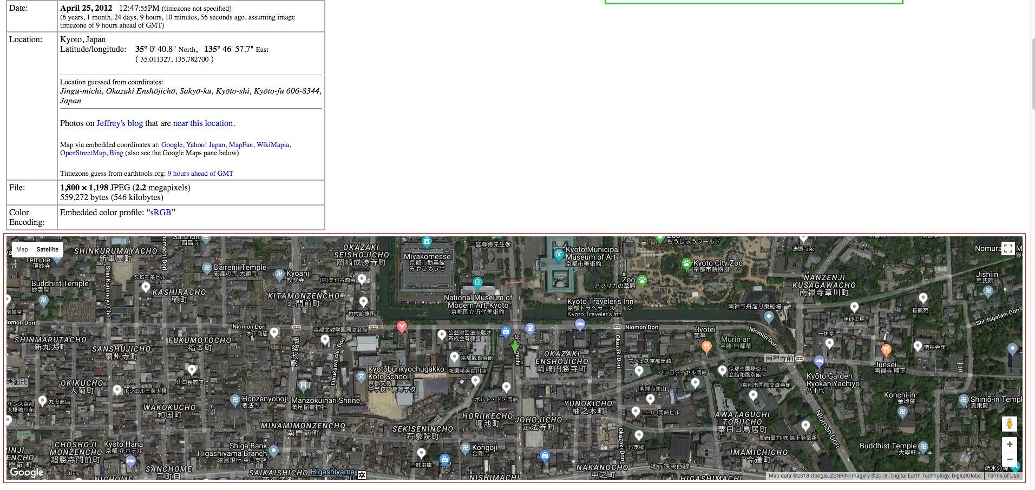Click the green arrow photo location marker
Image resolution: width=1035 pixels, height=490 pixels.
point(515,346)
